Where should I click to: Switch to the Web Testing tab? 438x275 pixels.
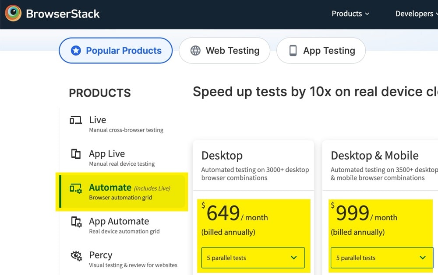pyautogui.click(x=225, y=50)
